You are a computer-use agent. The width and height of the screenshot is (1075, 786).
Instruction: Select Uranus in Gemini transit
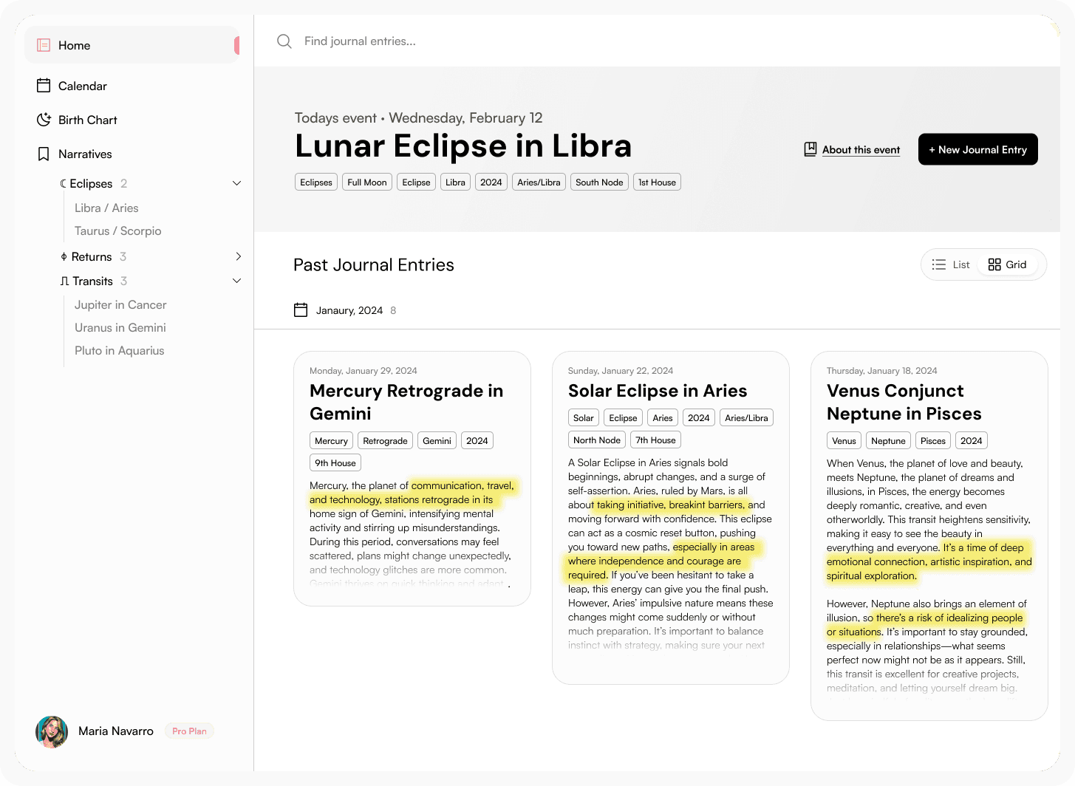[120, 328]
